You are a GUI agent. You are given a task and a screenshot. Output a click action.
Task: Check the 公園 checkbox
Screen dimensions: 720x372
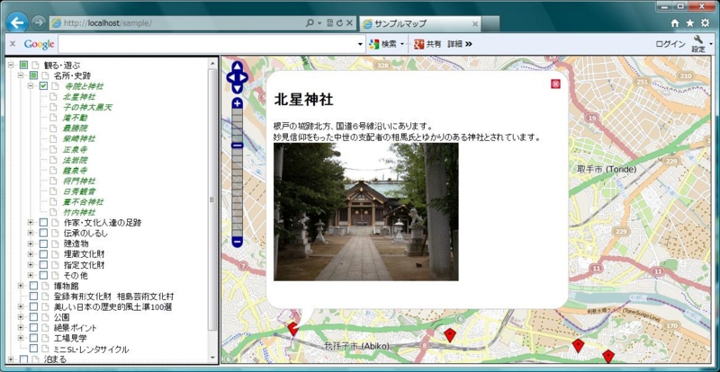tap(33, 317)
